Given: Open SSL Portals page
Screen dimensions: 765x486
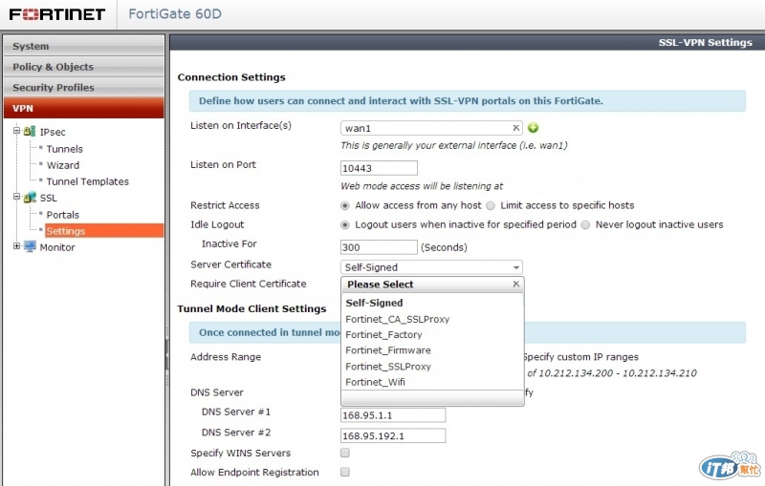Looking at the screenshot, I should click(x=62, y=215).
